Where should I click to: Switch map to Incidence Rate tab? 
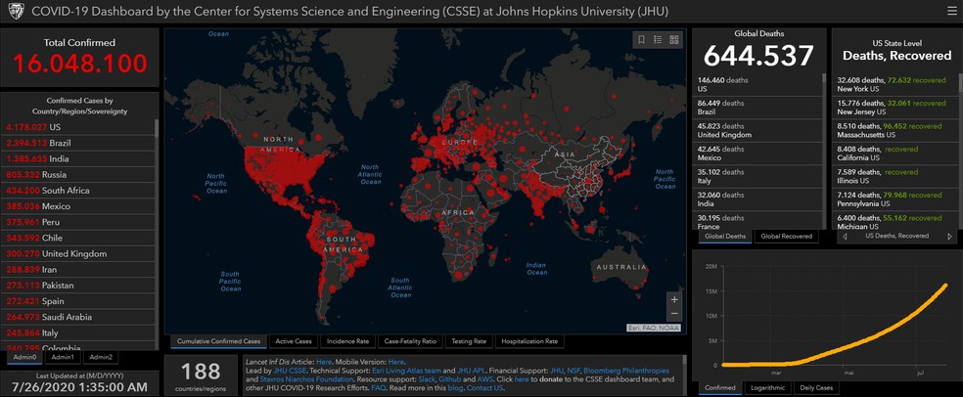347,341
